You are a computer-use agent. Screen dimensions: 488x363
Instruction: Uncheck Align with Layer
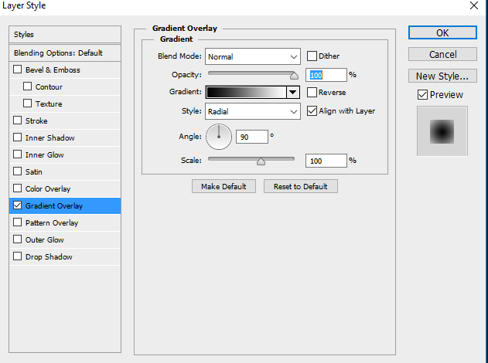coord(312,111)
